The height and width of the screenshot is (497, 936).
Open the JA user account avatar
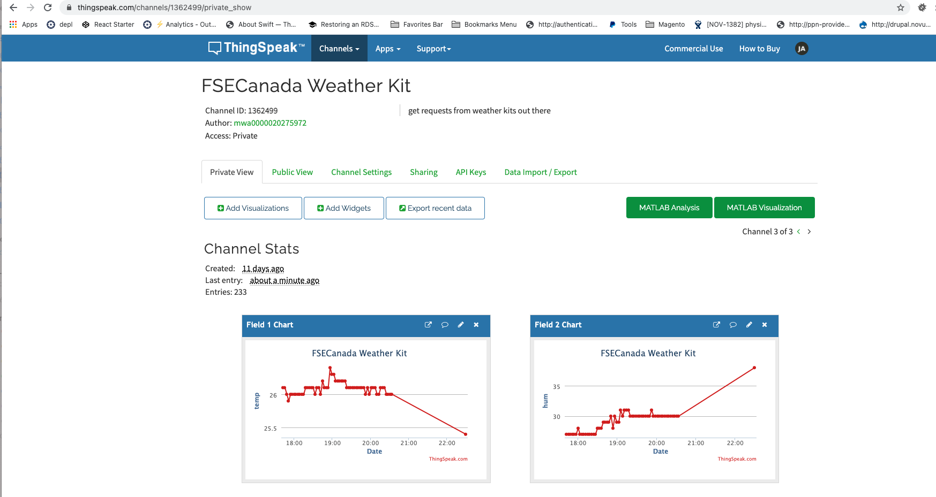coord(802,49)
